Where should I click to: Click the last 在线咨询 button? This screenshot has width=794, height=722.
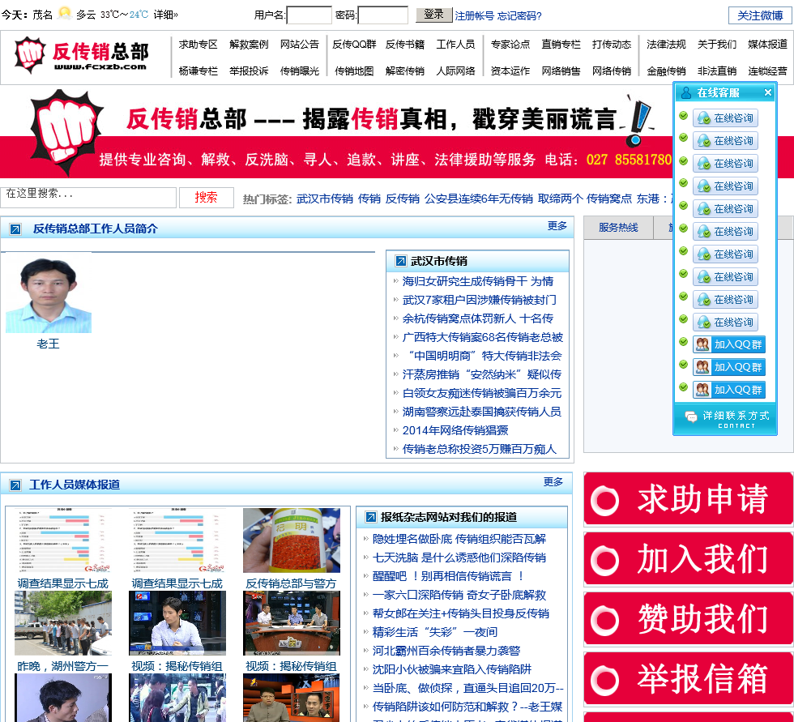725,322
